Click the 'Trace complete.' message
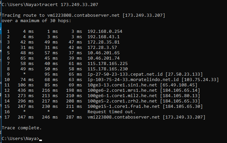 point(21,128)
